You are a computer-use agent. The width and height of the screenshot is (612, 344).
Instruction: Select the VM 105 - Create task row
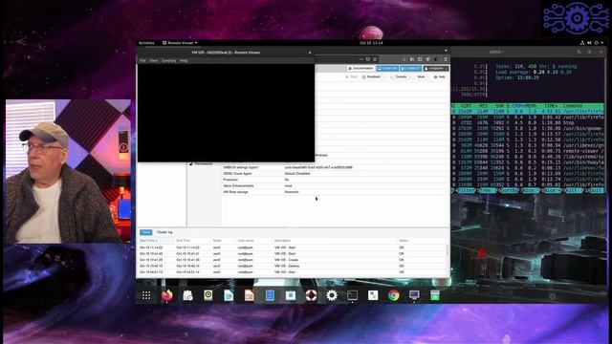pyautogui.click(x=292, y=260)
